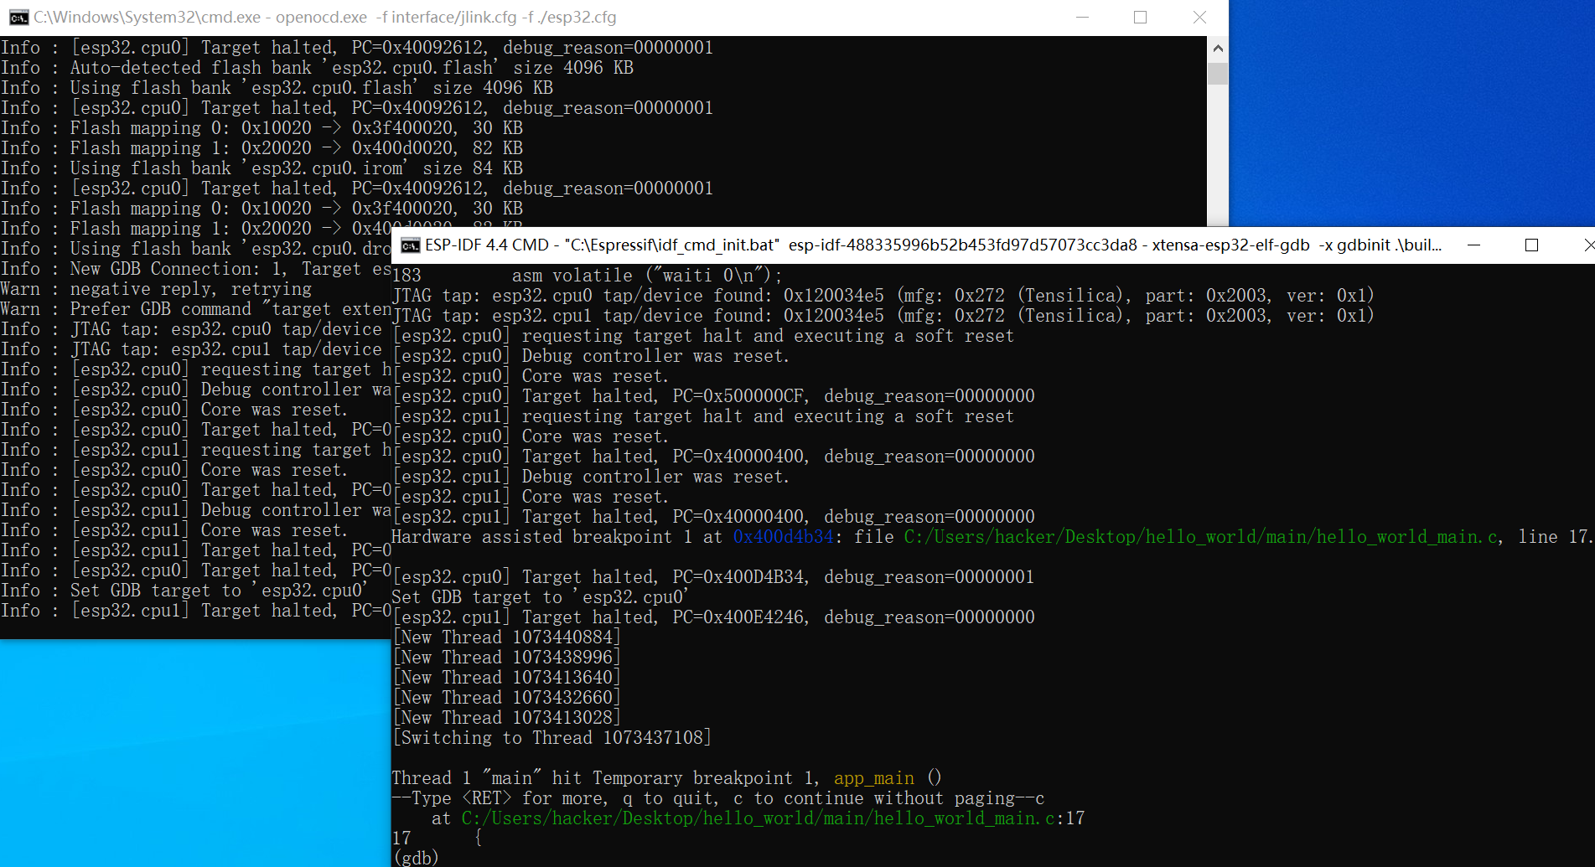Click 'Flash mapping 1: 0x20020 -> 0x400d0020' line

[x=262, y=148]
